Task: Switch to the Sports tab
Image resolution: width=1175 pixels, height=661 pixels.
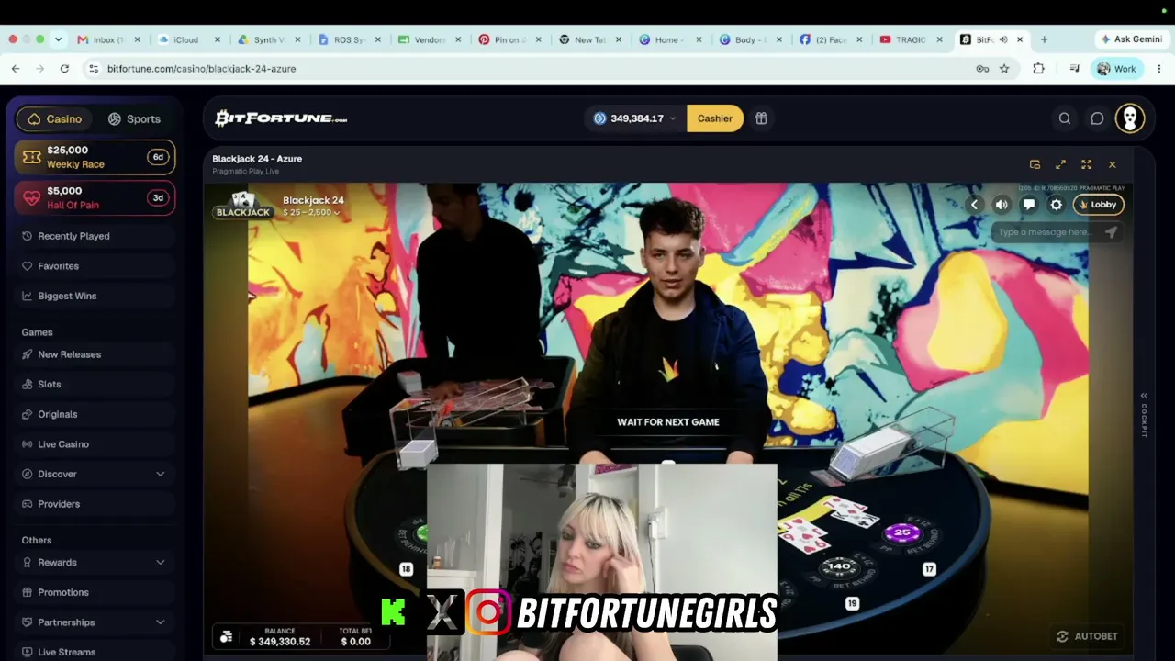Action: point(134,119)
